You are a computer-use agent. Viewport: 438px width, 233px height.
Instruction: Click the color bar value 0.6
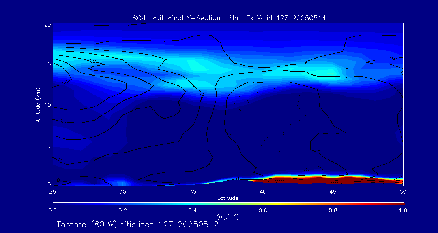(x=263, y=210)
